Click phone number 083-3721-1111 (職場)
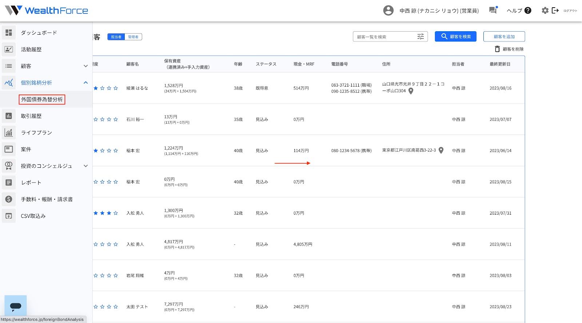The width and height of the screenshot is (582, 323). (x=351, y=85)
